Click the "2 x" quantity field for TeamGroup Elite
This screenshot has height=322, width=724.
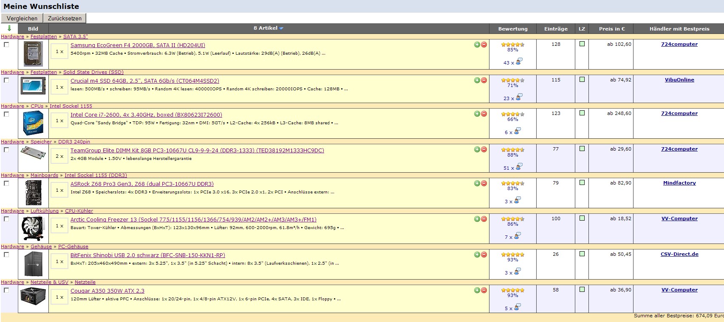click(59, 156)
